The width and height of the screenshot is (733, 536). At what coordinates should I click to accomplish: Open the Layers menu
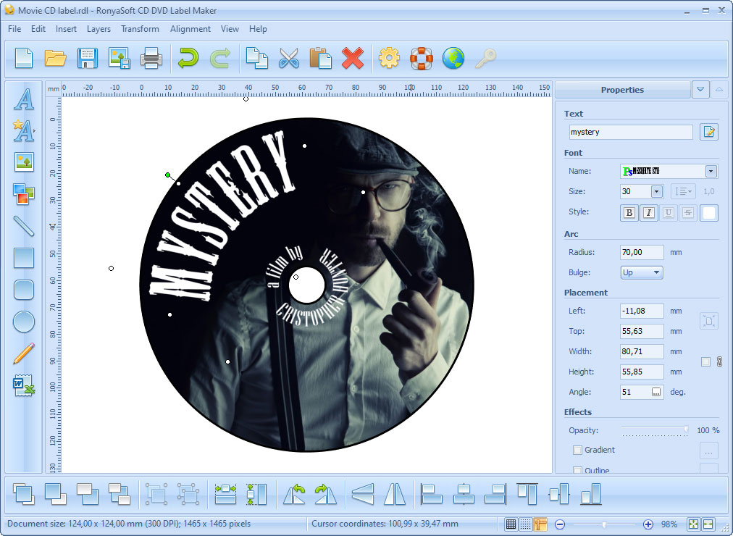pos(99,29)
